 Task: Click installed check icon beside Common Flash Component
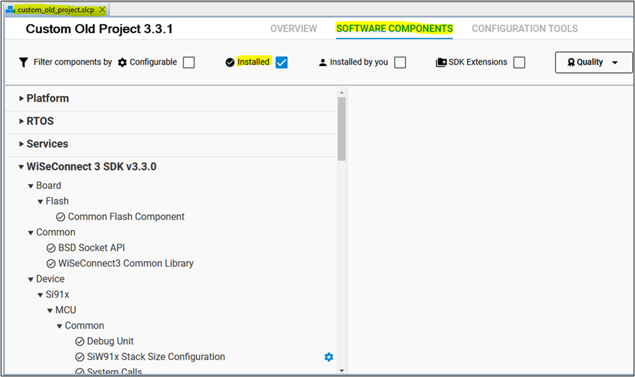point(60,217)
